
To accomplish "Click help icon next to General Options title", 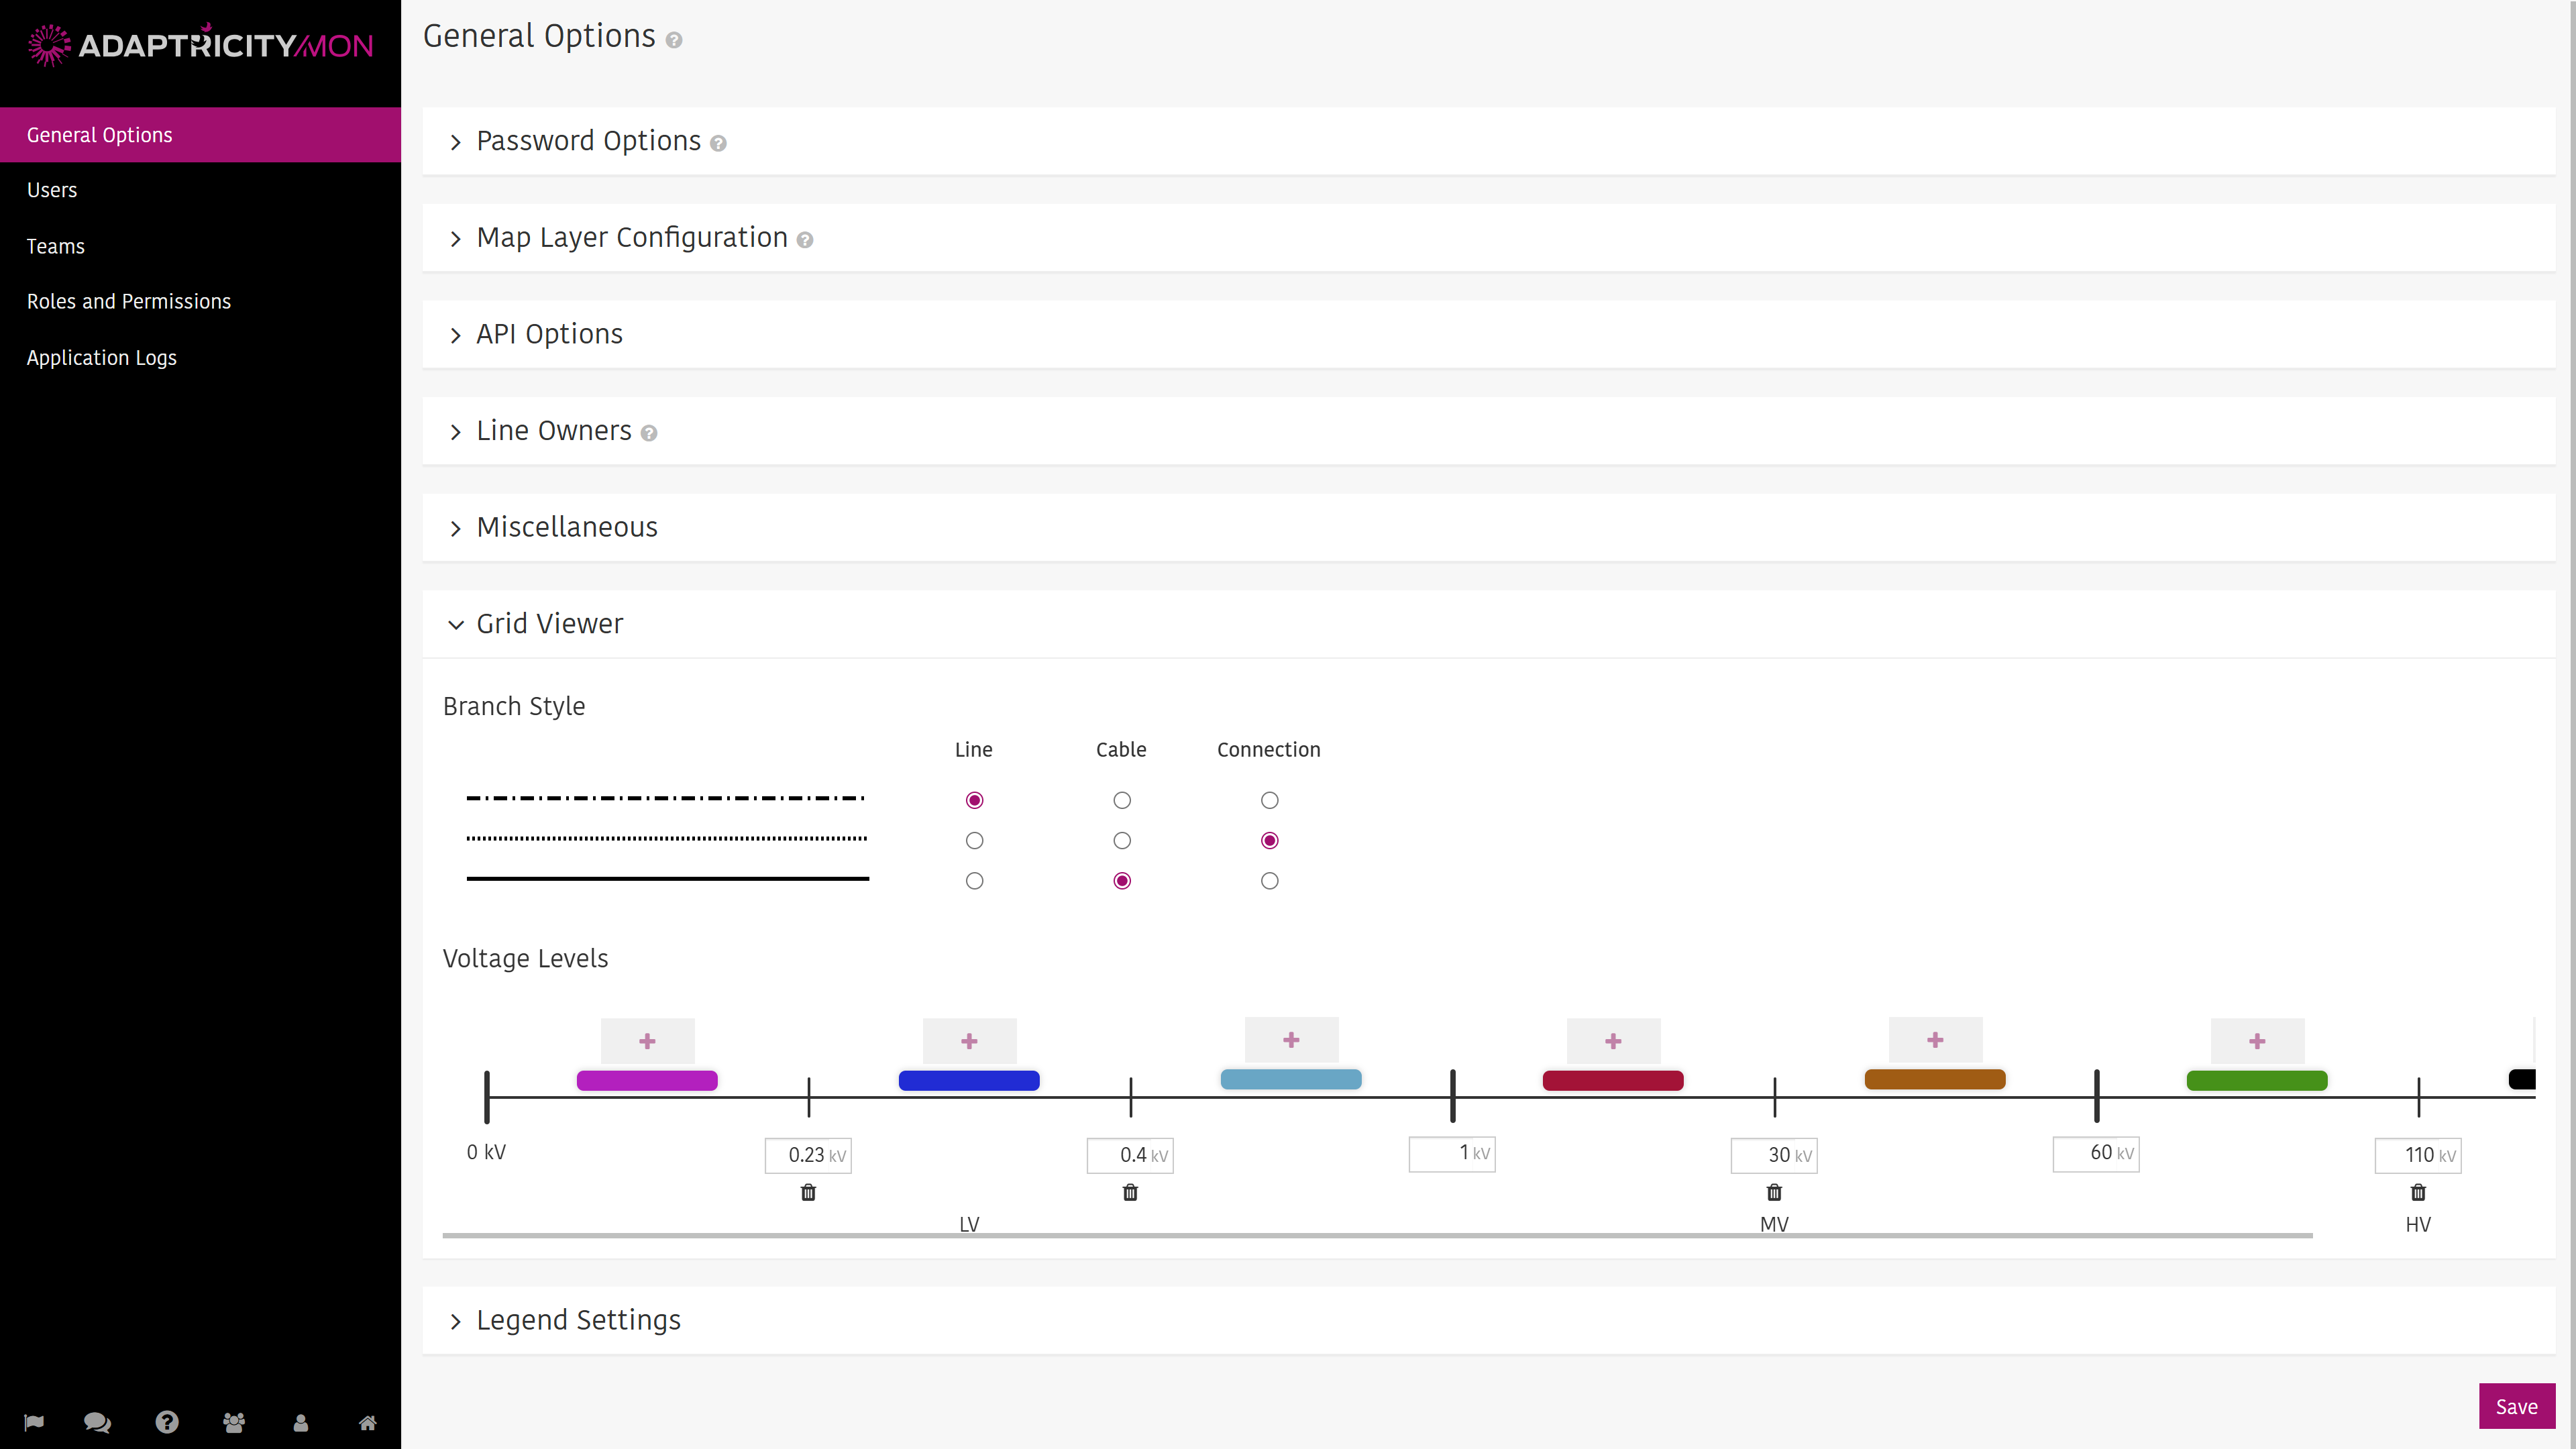I will (674, 40).
